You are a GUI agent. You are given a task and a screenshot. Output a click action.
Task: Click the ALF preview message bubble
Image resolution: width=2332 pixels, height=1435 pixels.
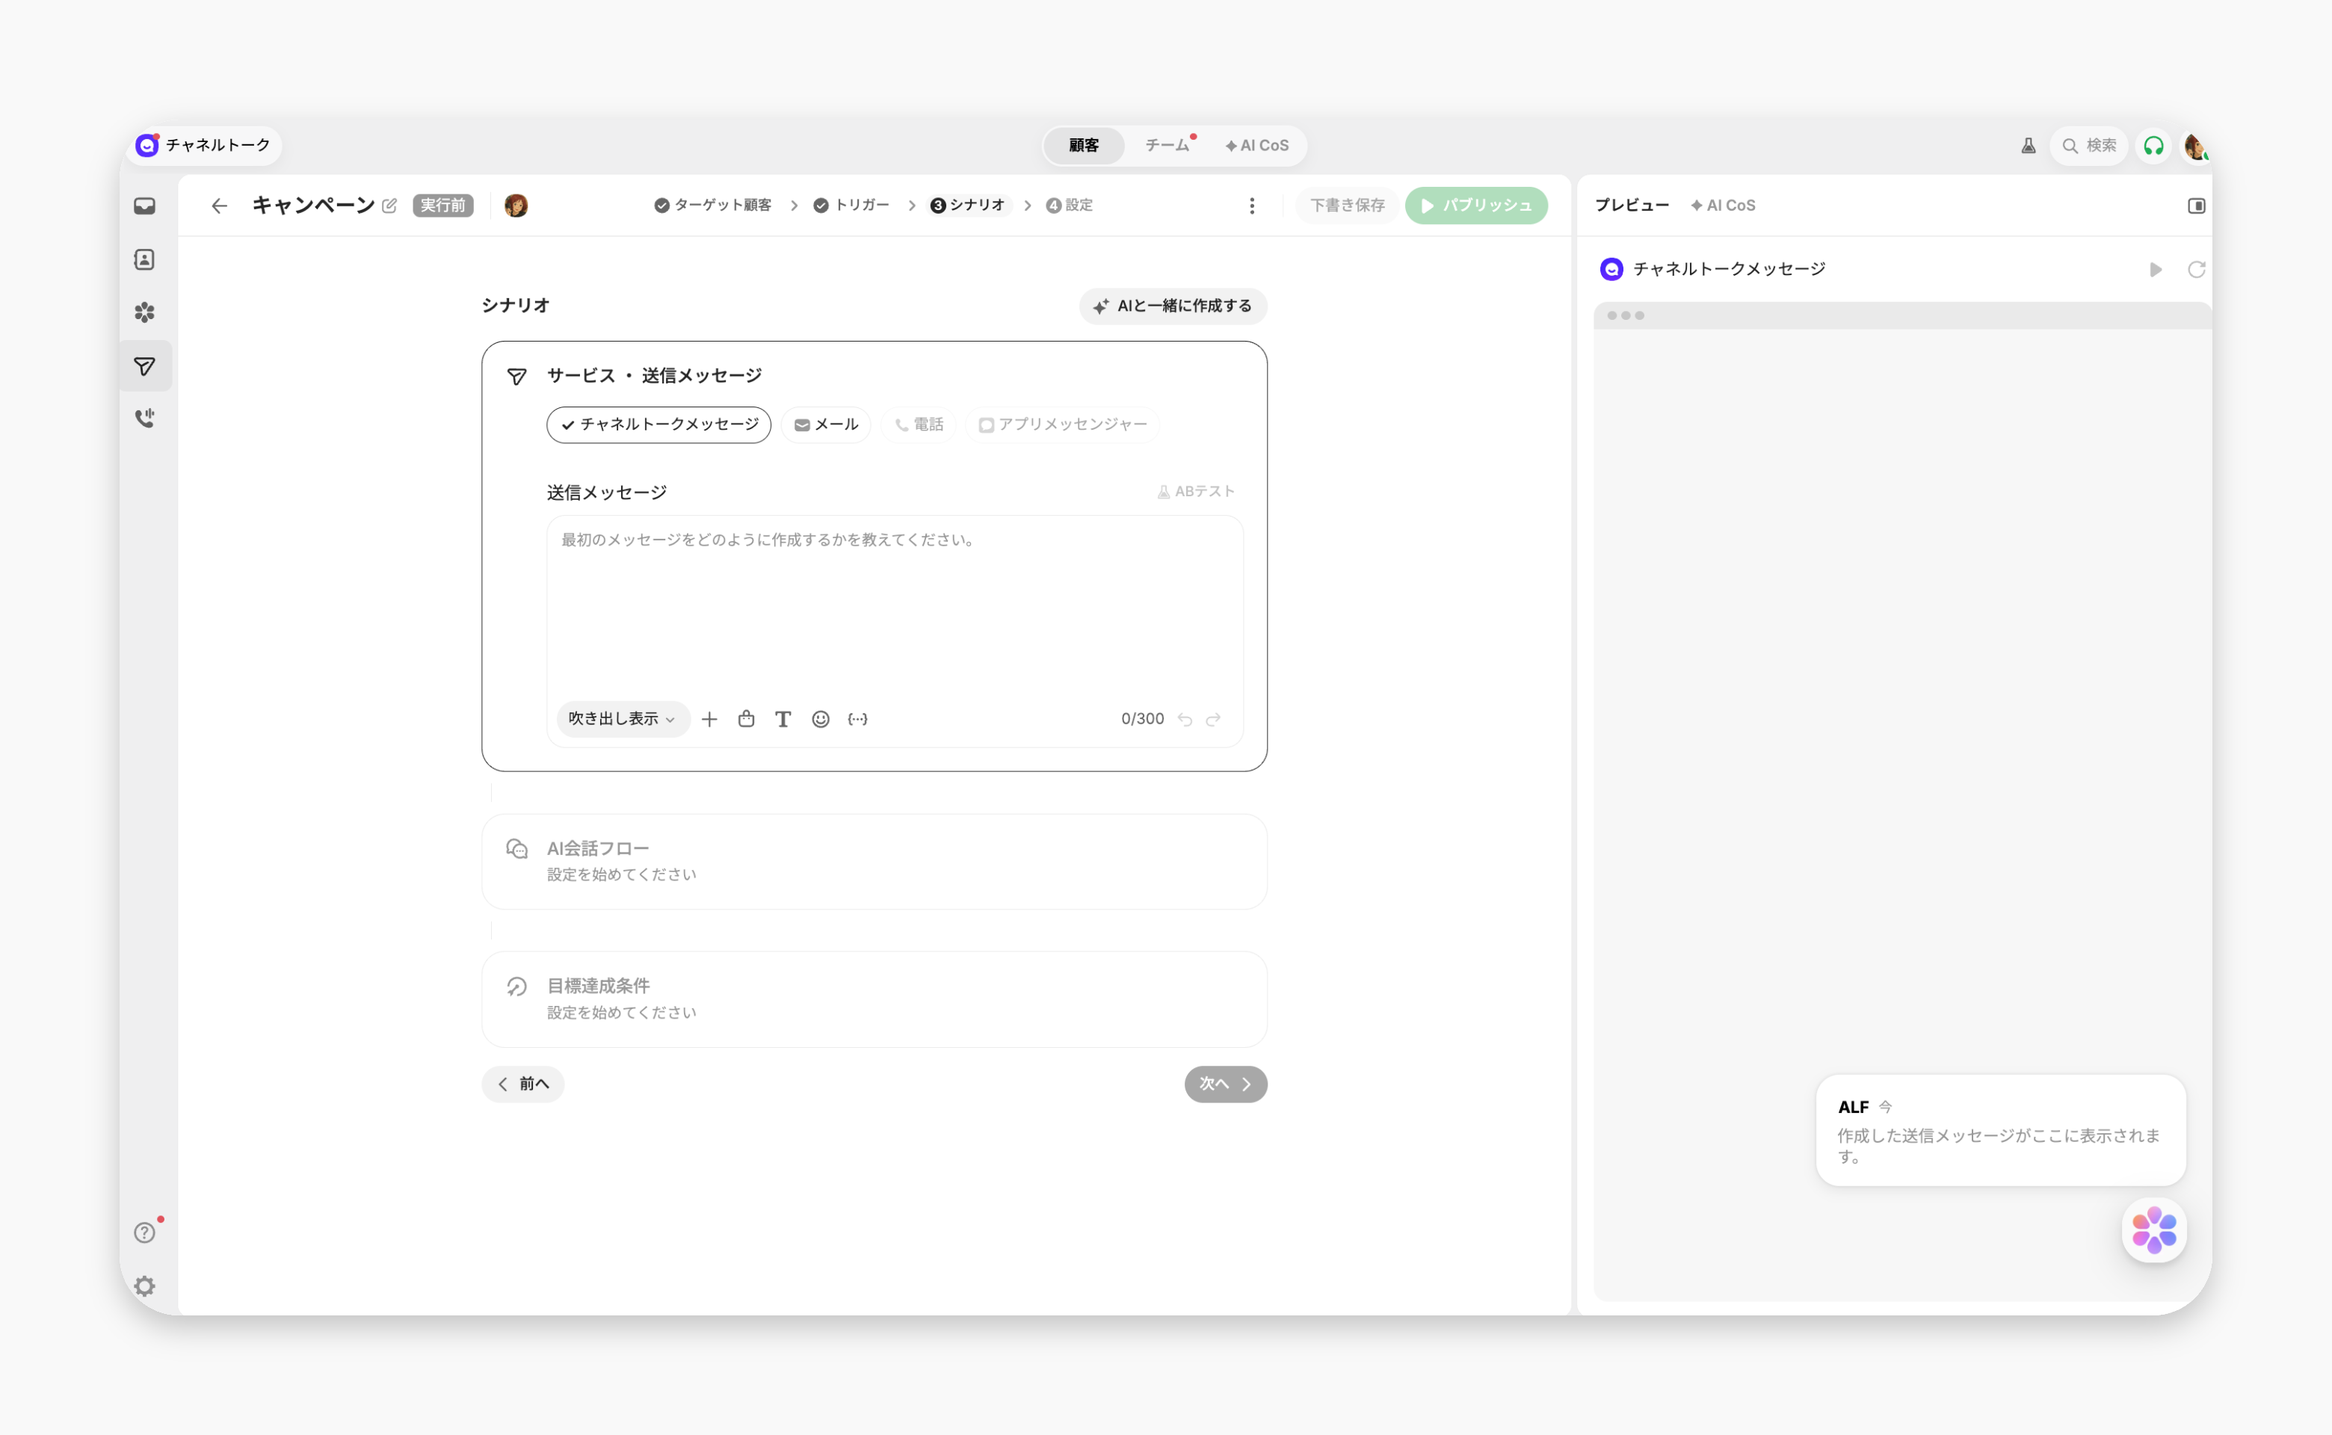click(x=2000, y=1130)
